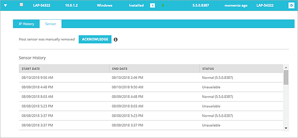Sort by STATUS column header
Screen dimensions: 298x138
pos(241,69)
